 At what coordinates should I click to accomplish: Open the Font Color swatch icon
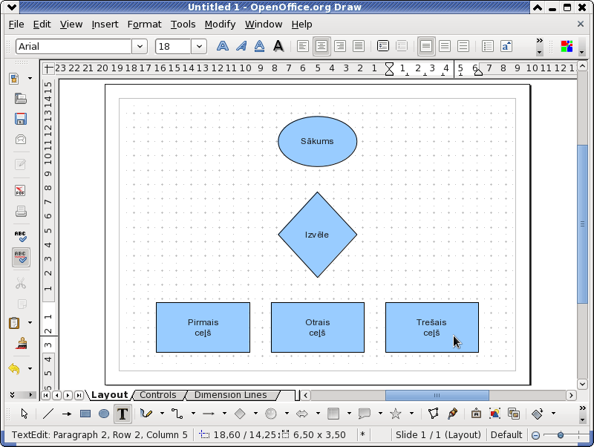coord(567,47)
